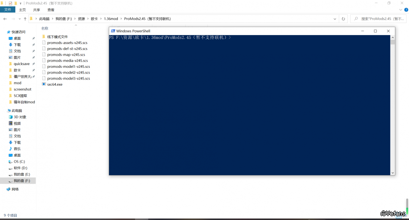
Task: Click the Properties icon in quick access toolbar
Action: [10, 3]
